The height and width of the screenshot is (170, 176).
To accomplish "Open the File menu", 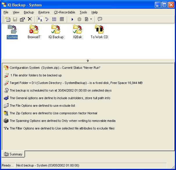I will [6, 12].
